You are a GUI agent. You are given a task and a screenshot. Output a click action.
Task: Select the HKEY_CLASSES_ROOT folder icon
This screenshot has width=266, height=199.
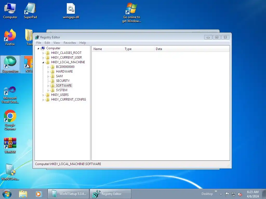pos(48,53)
